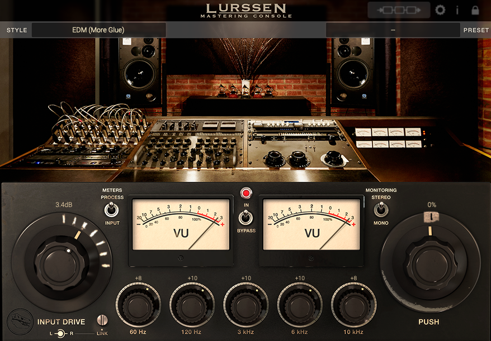This screenshot has height=341, width=491.
Task: Toggle the METERS process/input switch
Action: (111, 209)
